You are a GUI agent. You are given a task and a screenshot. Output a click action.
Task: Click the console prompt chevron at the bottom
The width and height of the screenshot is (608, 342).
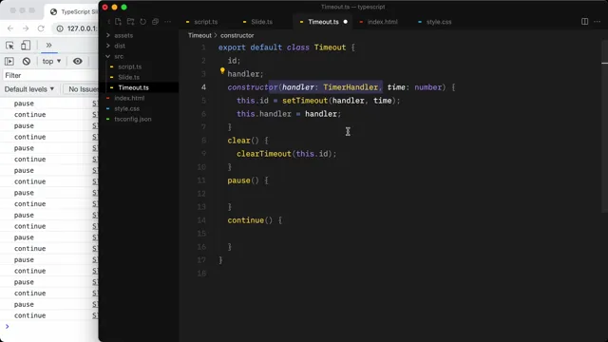pos(7,327)
